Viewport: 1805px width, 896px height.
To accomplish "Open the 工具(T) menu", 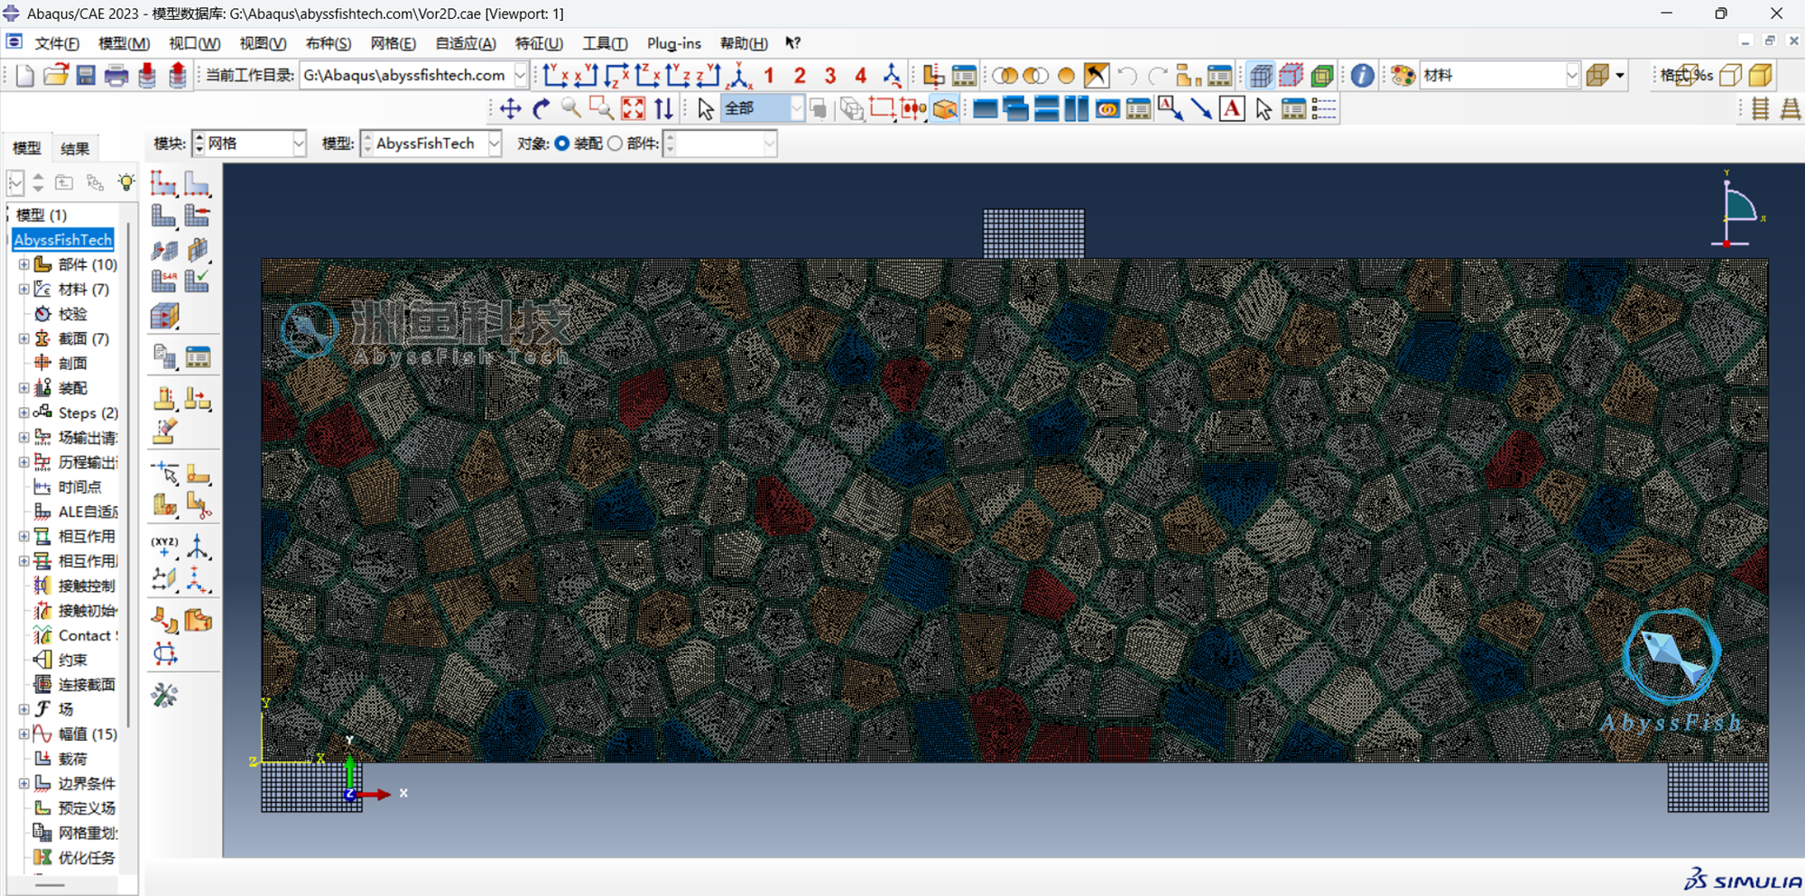I will click(605, 43).
